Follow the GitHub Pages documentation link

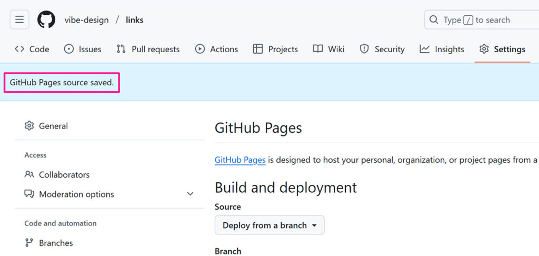point(240,160)
